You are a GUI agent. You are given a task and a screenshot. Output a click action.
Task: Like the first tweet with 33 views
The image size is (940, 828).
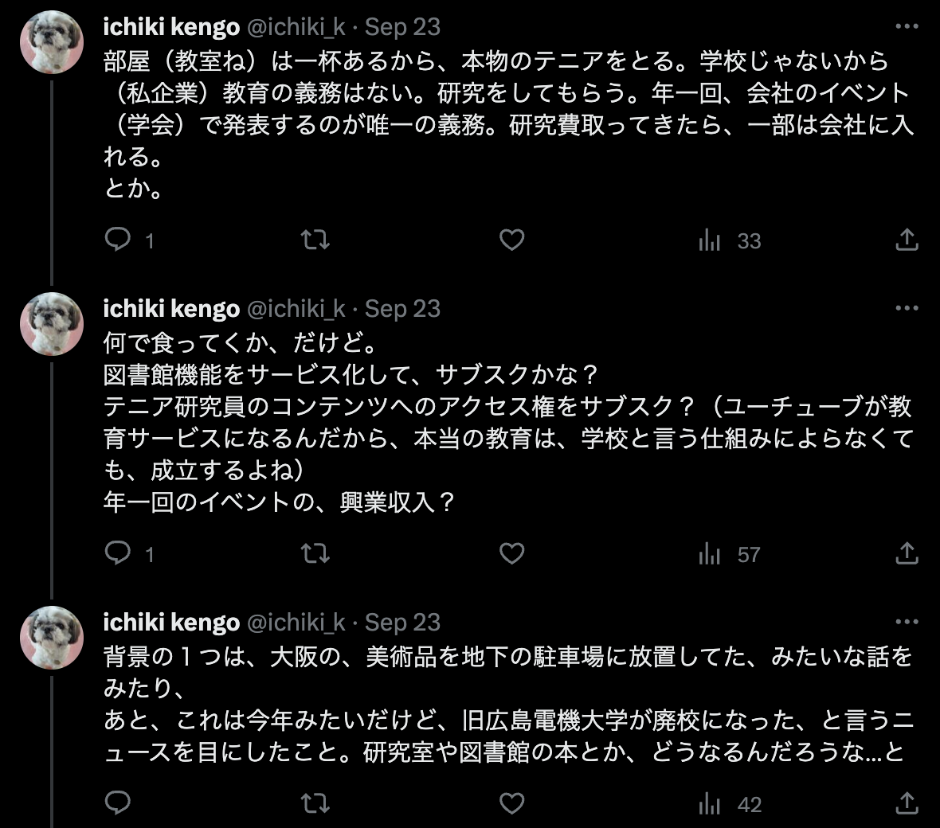tap(512, 240)
